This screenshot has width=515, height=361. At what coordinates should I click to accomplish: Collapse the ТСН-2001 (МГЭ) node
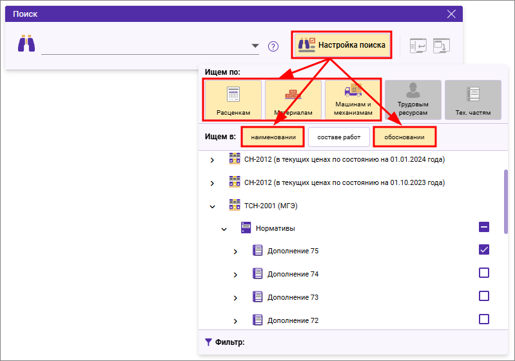tap(212, 206)
